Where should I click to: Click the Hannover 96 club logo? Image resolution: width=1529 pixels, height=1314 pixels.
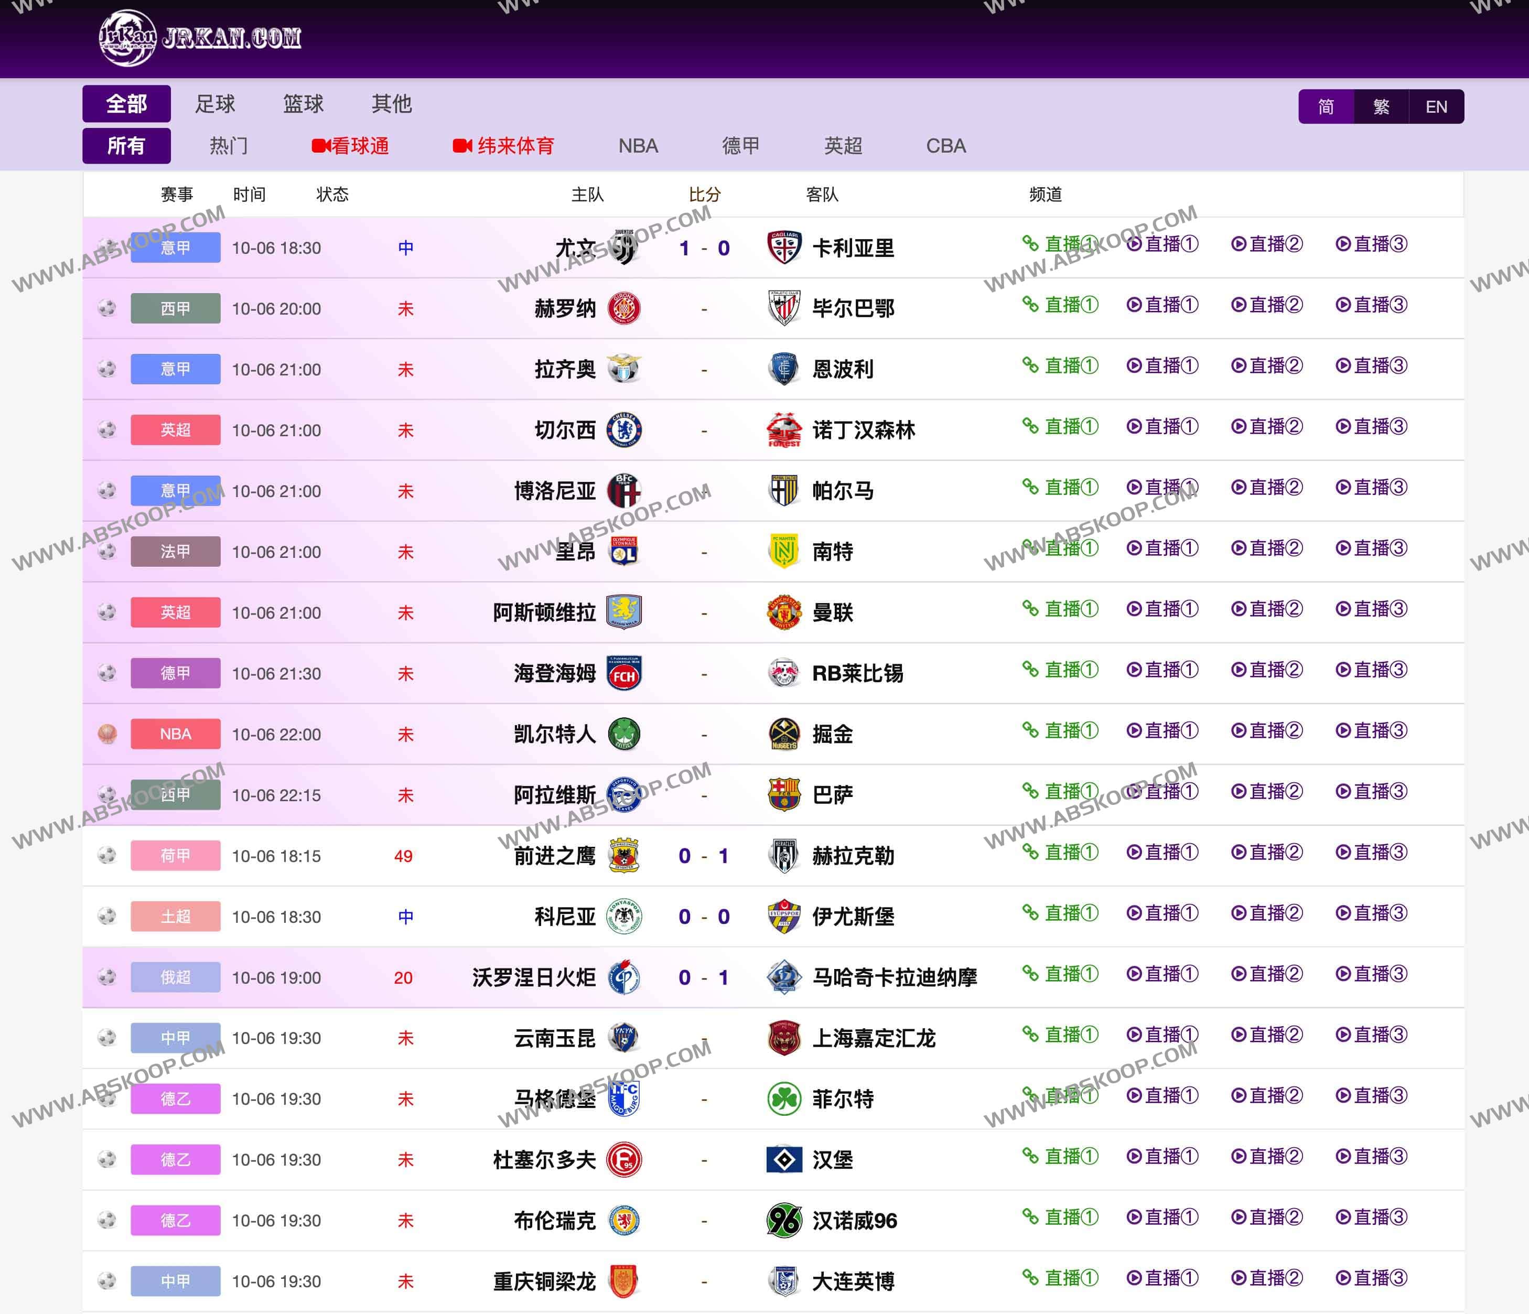[784, 1220]
